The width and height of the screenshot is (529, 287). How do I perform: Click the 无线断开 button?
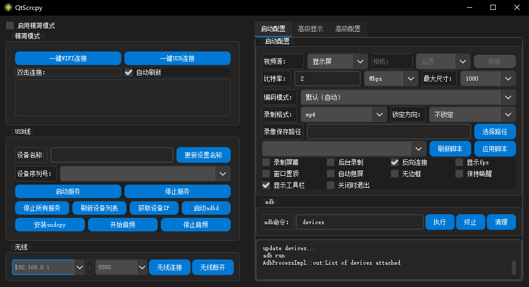(213, 267)
